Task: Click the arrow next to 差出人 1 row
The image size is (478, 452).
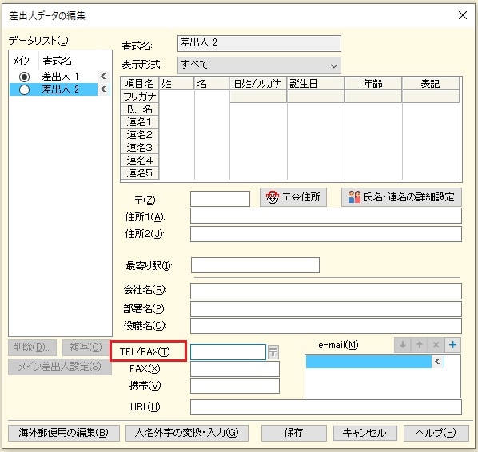Action: [103, 76]
